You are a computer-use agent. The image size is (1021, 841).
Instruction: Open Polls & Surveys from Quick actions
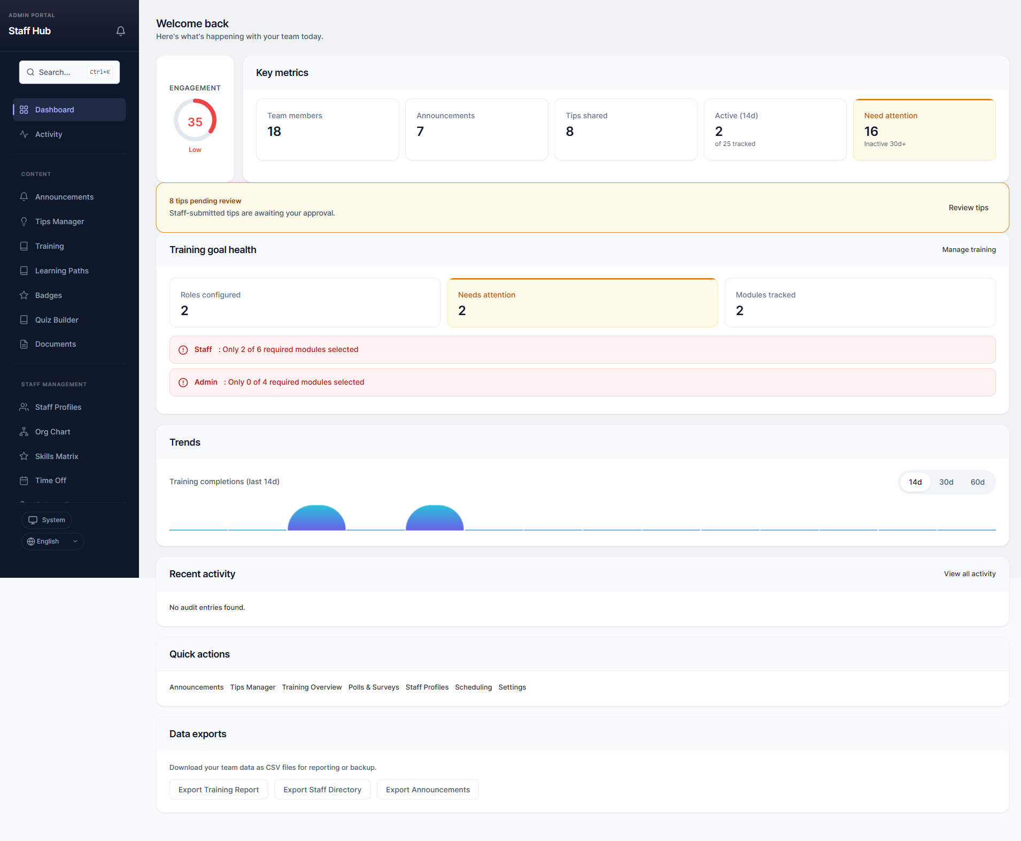click(373, 687)
